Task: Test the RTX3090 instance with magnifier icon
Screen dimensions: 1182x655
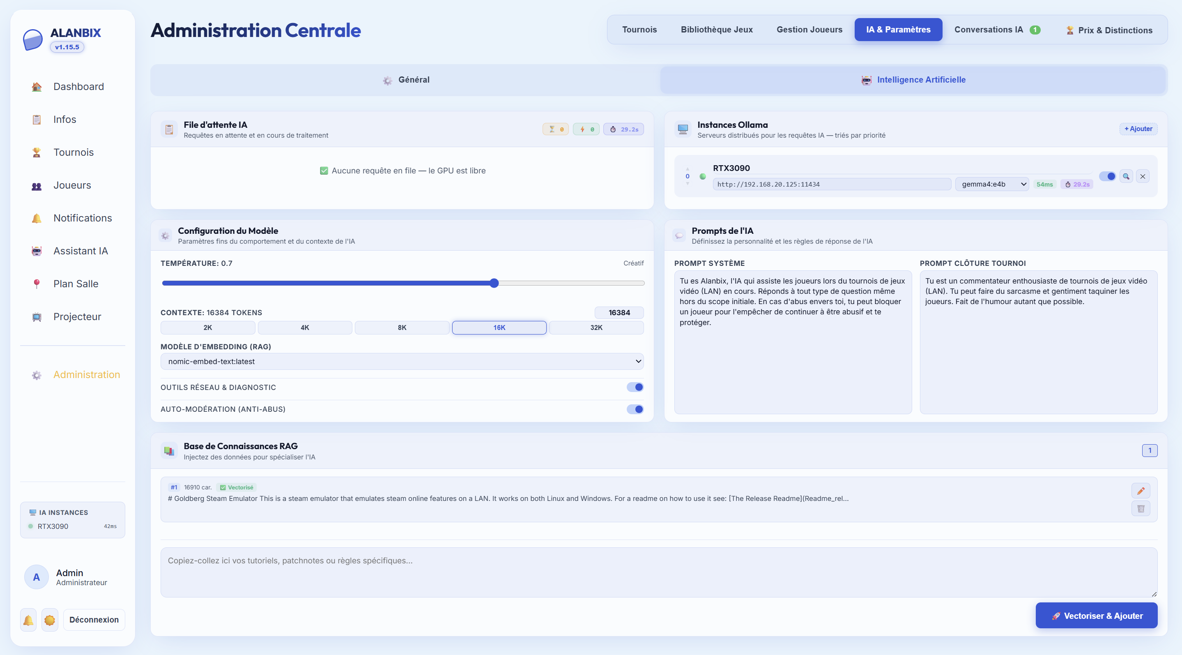Action: (x=1126, y=176)
